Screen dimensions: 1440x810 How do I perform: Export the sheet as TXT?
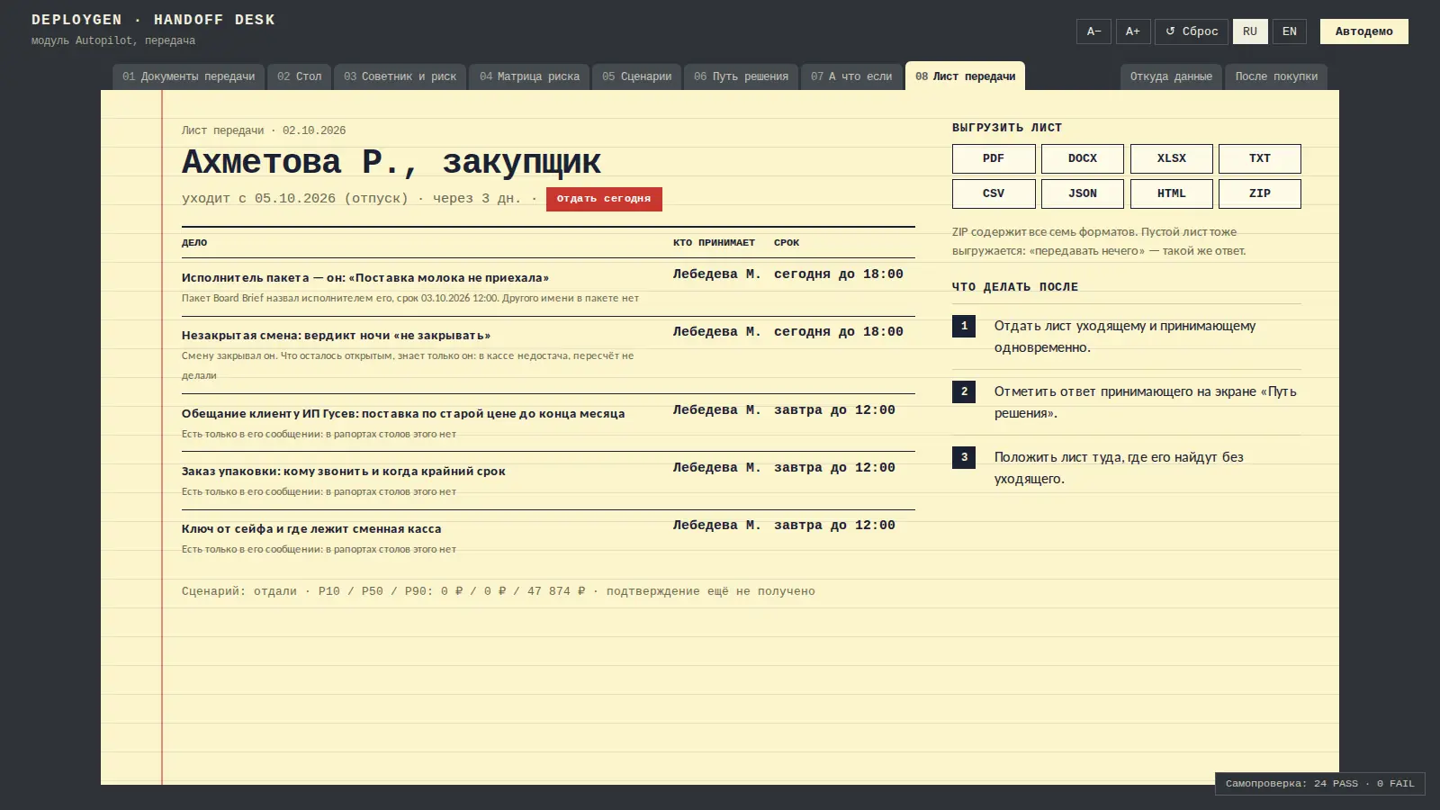point(1260,158)
